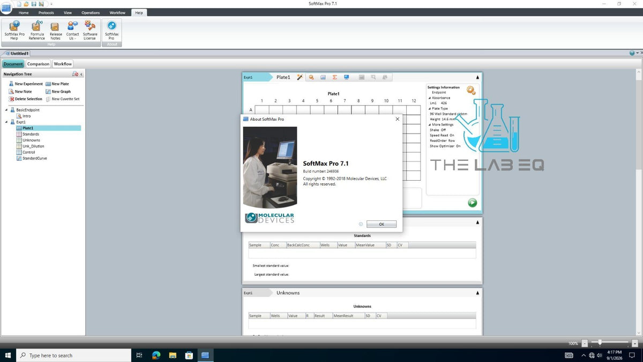Open SoftMax Pro Help from the ribbon

click(x=14, y=30)
